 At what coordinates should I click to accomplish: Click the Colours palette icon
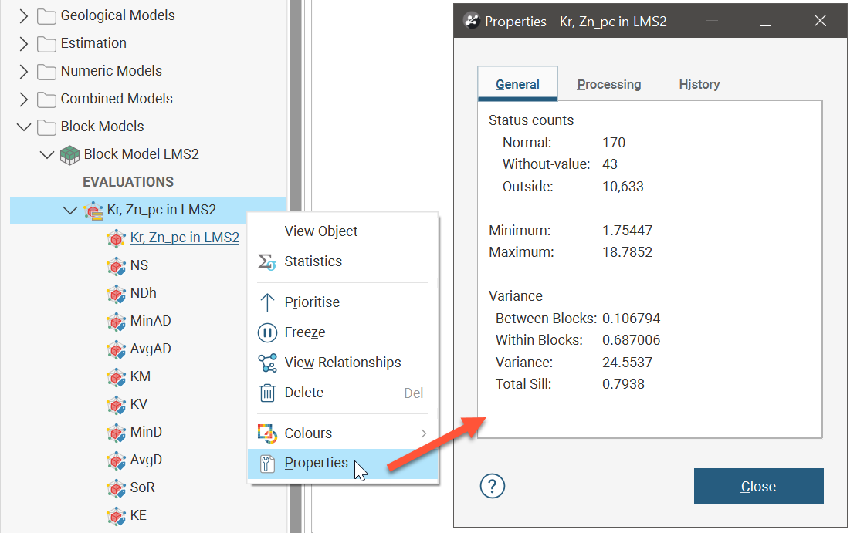[x=267, y=433]
